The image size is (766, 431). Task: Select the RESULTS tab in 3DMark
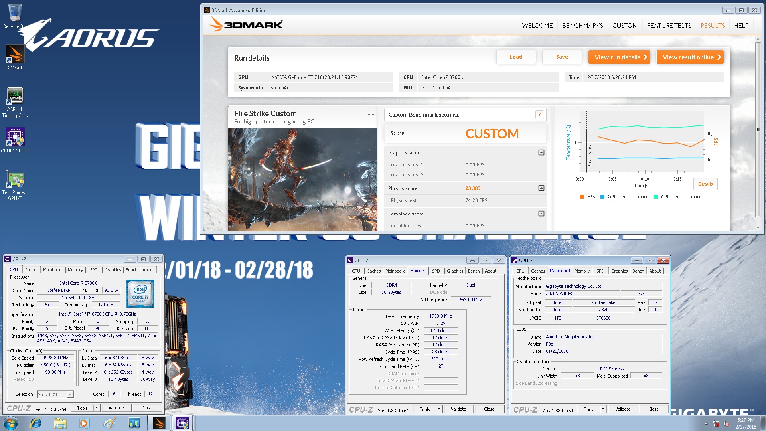713,25
